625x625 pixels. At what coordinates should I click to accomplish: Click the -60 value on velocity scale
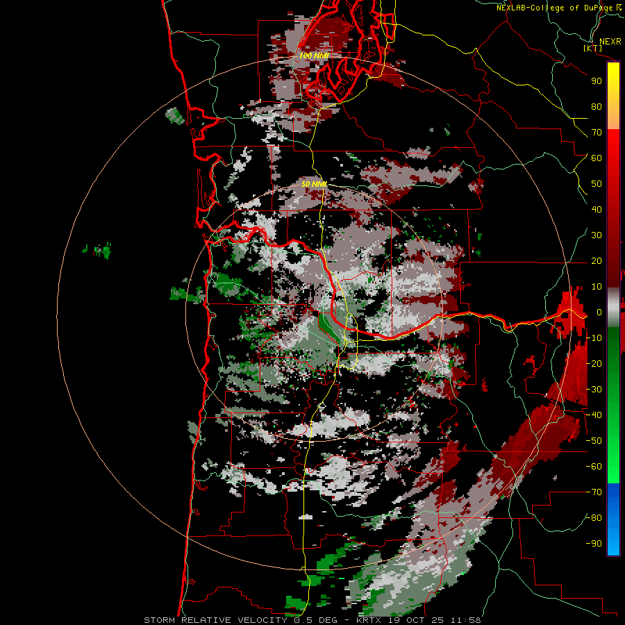(594, 467)
